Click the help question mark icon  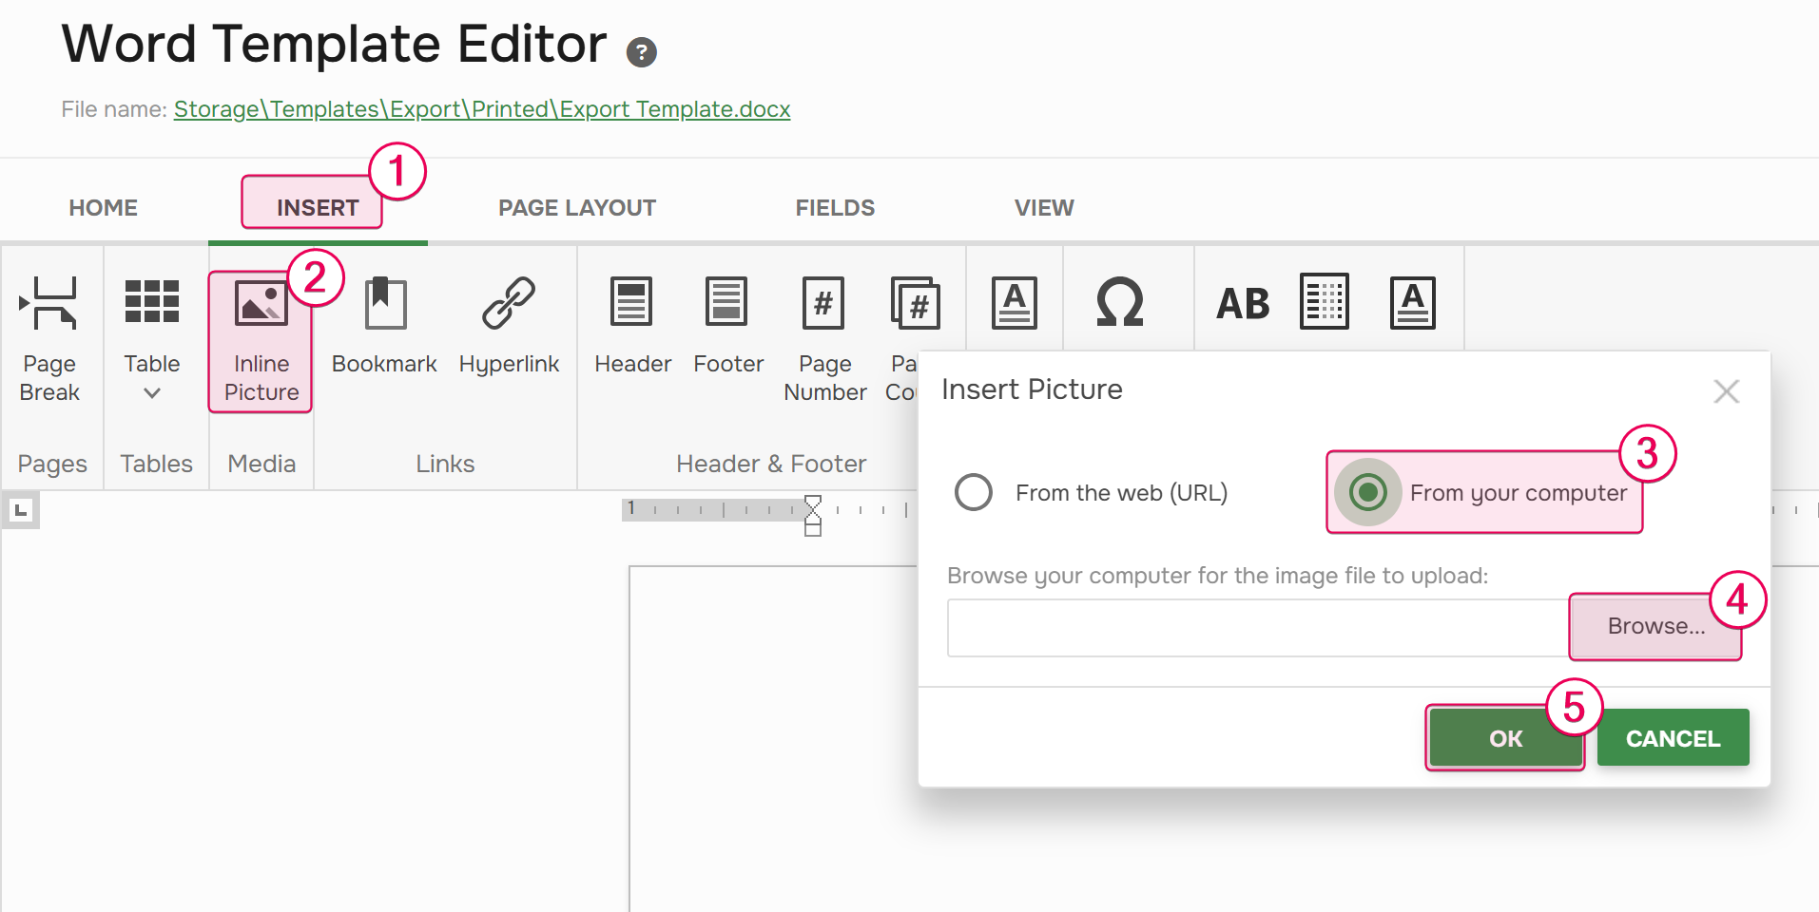642,51
